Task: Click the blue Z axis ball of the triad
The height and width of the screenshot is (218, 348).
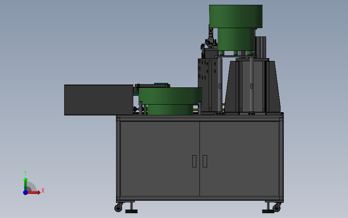Action: click(25, 192)
